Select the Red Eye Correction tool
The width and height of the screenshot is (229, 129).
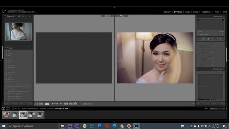coord(208,39)
